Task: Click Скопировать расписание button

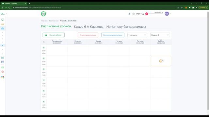Action: tap(113, 35)
